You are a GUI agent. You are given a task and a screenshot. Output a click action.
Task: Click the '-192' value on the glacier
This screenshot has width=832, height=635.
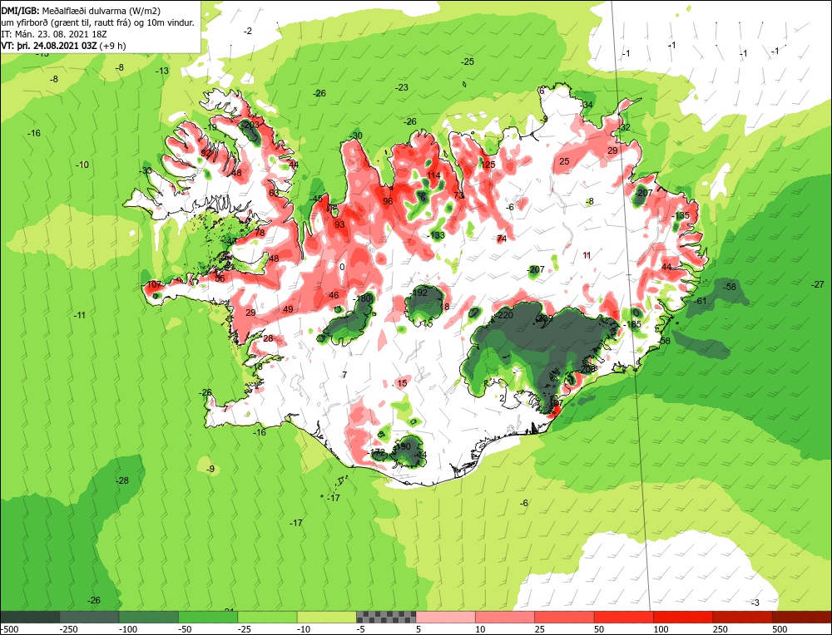(x=418, y=292)
